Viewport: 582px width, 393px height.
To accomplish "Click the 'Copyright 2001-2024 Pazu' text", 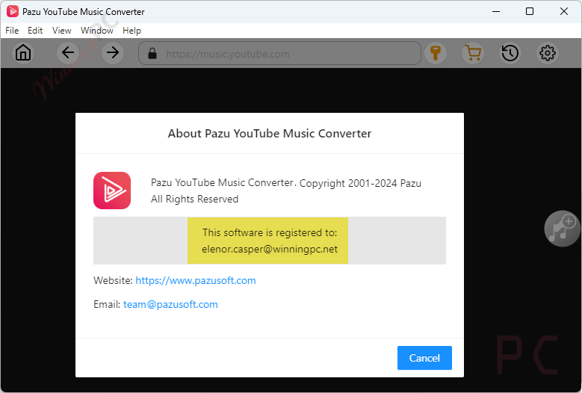I will coord(360,183).
